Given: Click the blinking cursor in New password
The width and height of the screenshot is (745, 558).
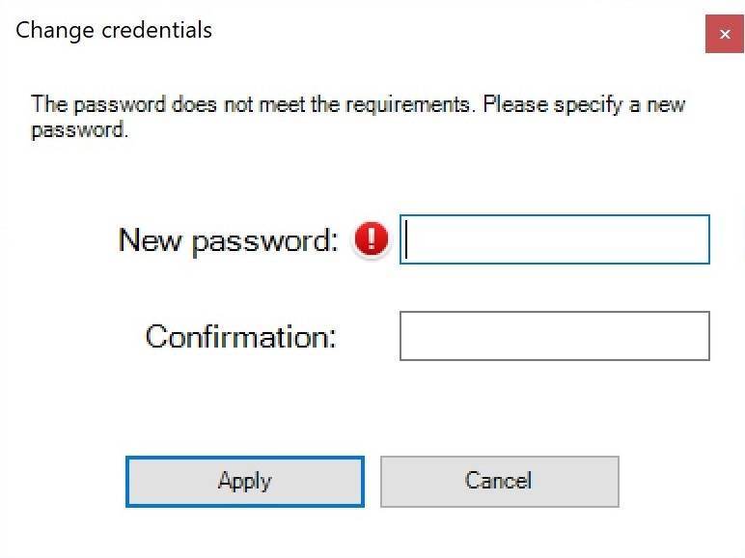Looking at the screenshot, I should pos(408,239).
